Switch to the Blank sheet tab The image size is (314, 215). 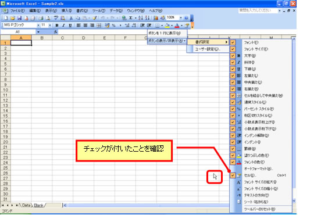click(x=38, y=205)
